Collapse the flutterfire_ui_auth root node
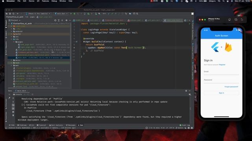252x141 pixels. pos(9,23)
